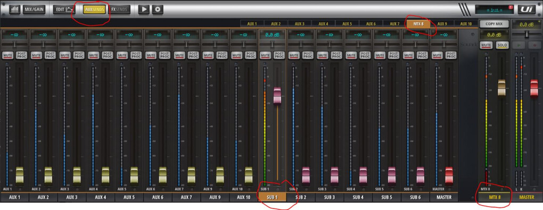Mute the AUX 1 channel

7,55
